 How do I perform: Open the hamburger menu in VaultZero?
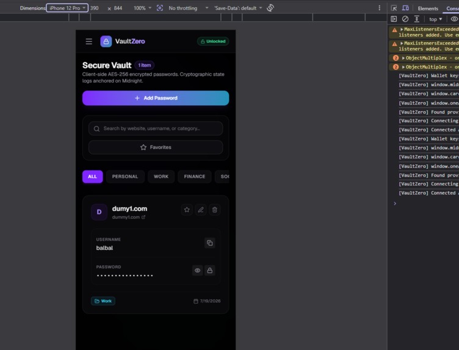89,42
